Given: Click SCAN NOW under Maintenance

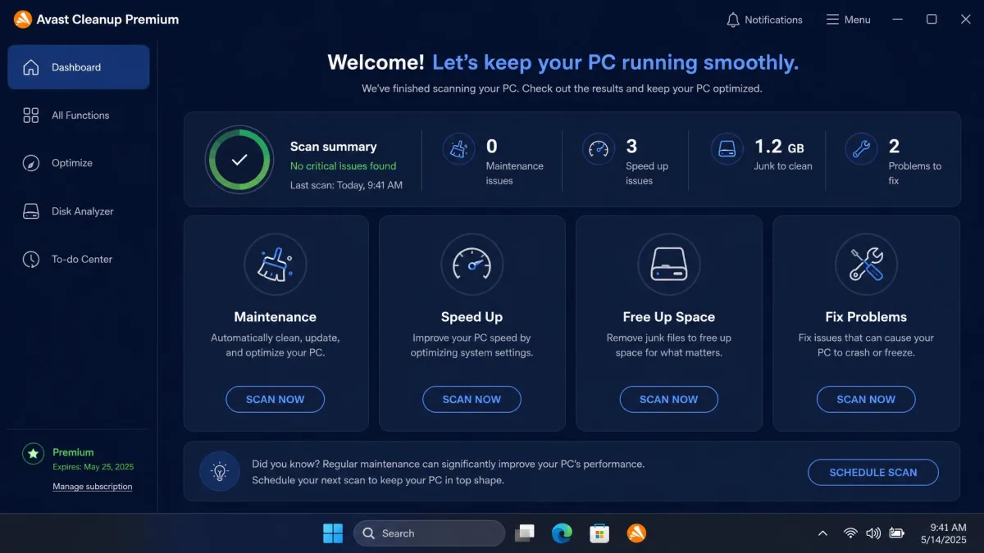Looking at the screenshot, I should pyautogui.click(x=276, y=399).
